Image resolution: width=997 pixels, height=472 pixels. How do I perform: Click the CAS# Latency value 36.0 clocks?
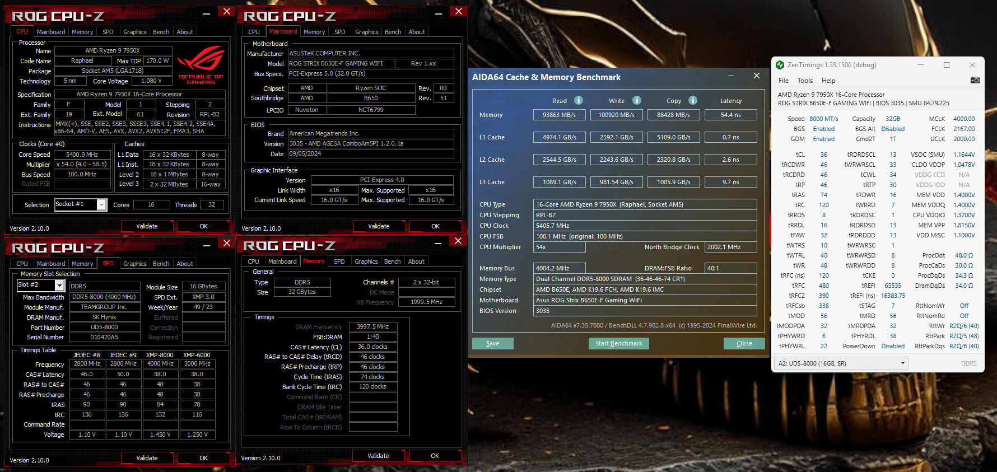[373, 347]
